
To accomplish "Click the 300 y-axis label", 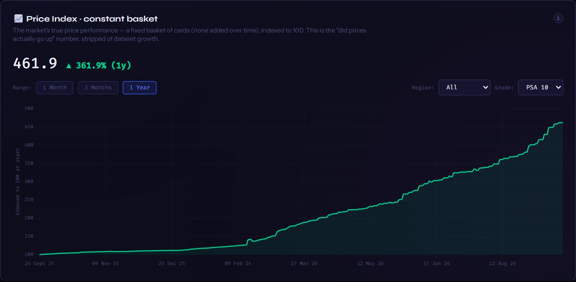I will (29, 181).
